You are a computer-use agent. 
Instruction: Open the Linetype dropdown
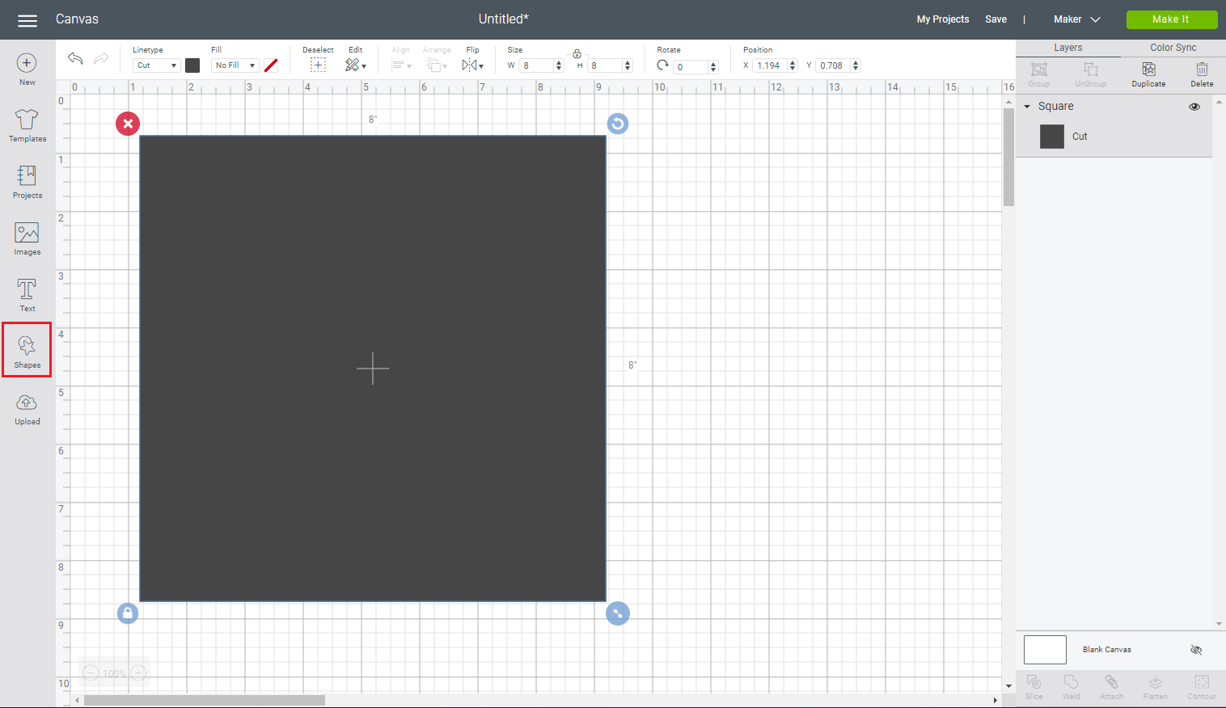(155, 65)
